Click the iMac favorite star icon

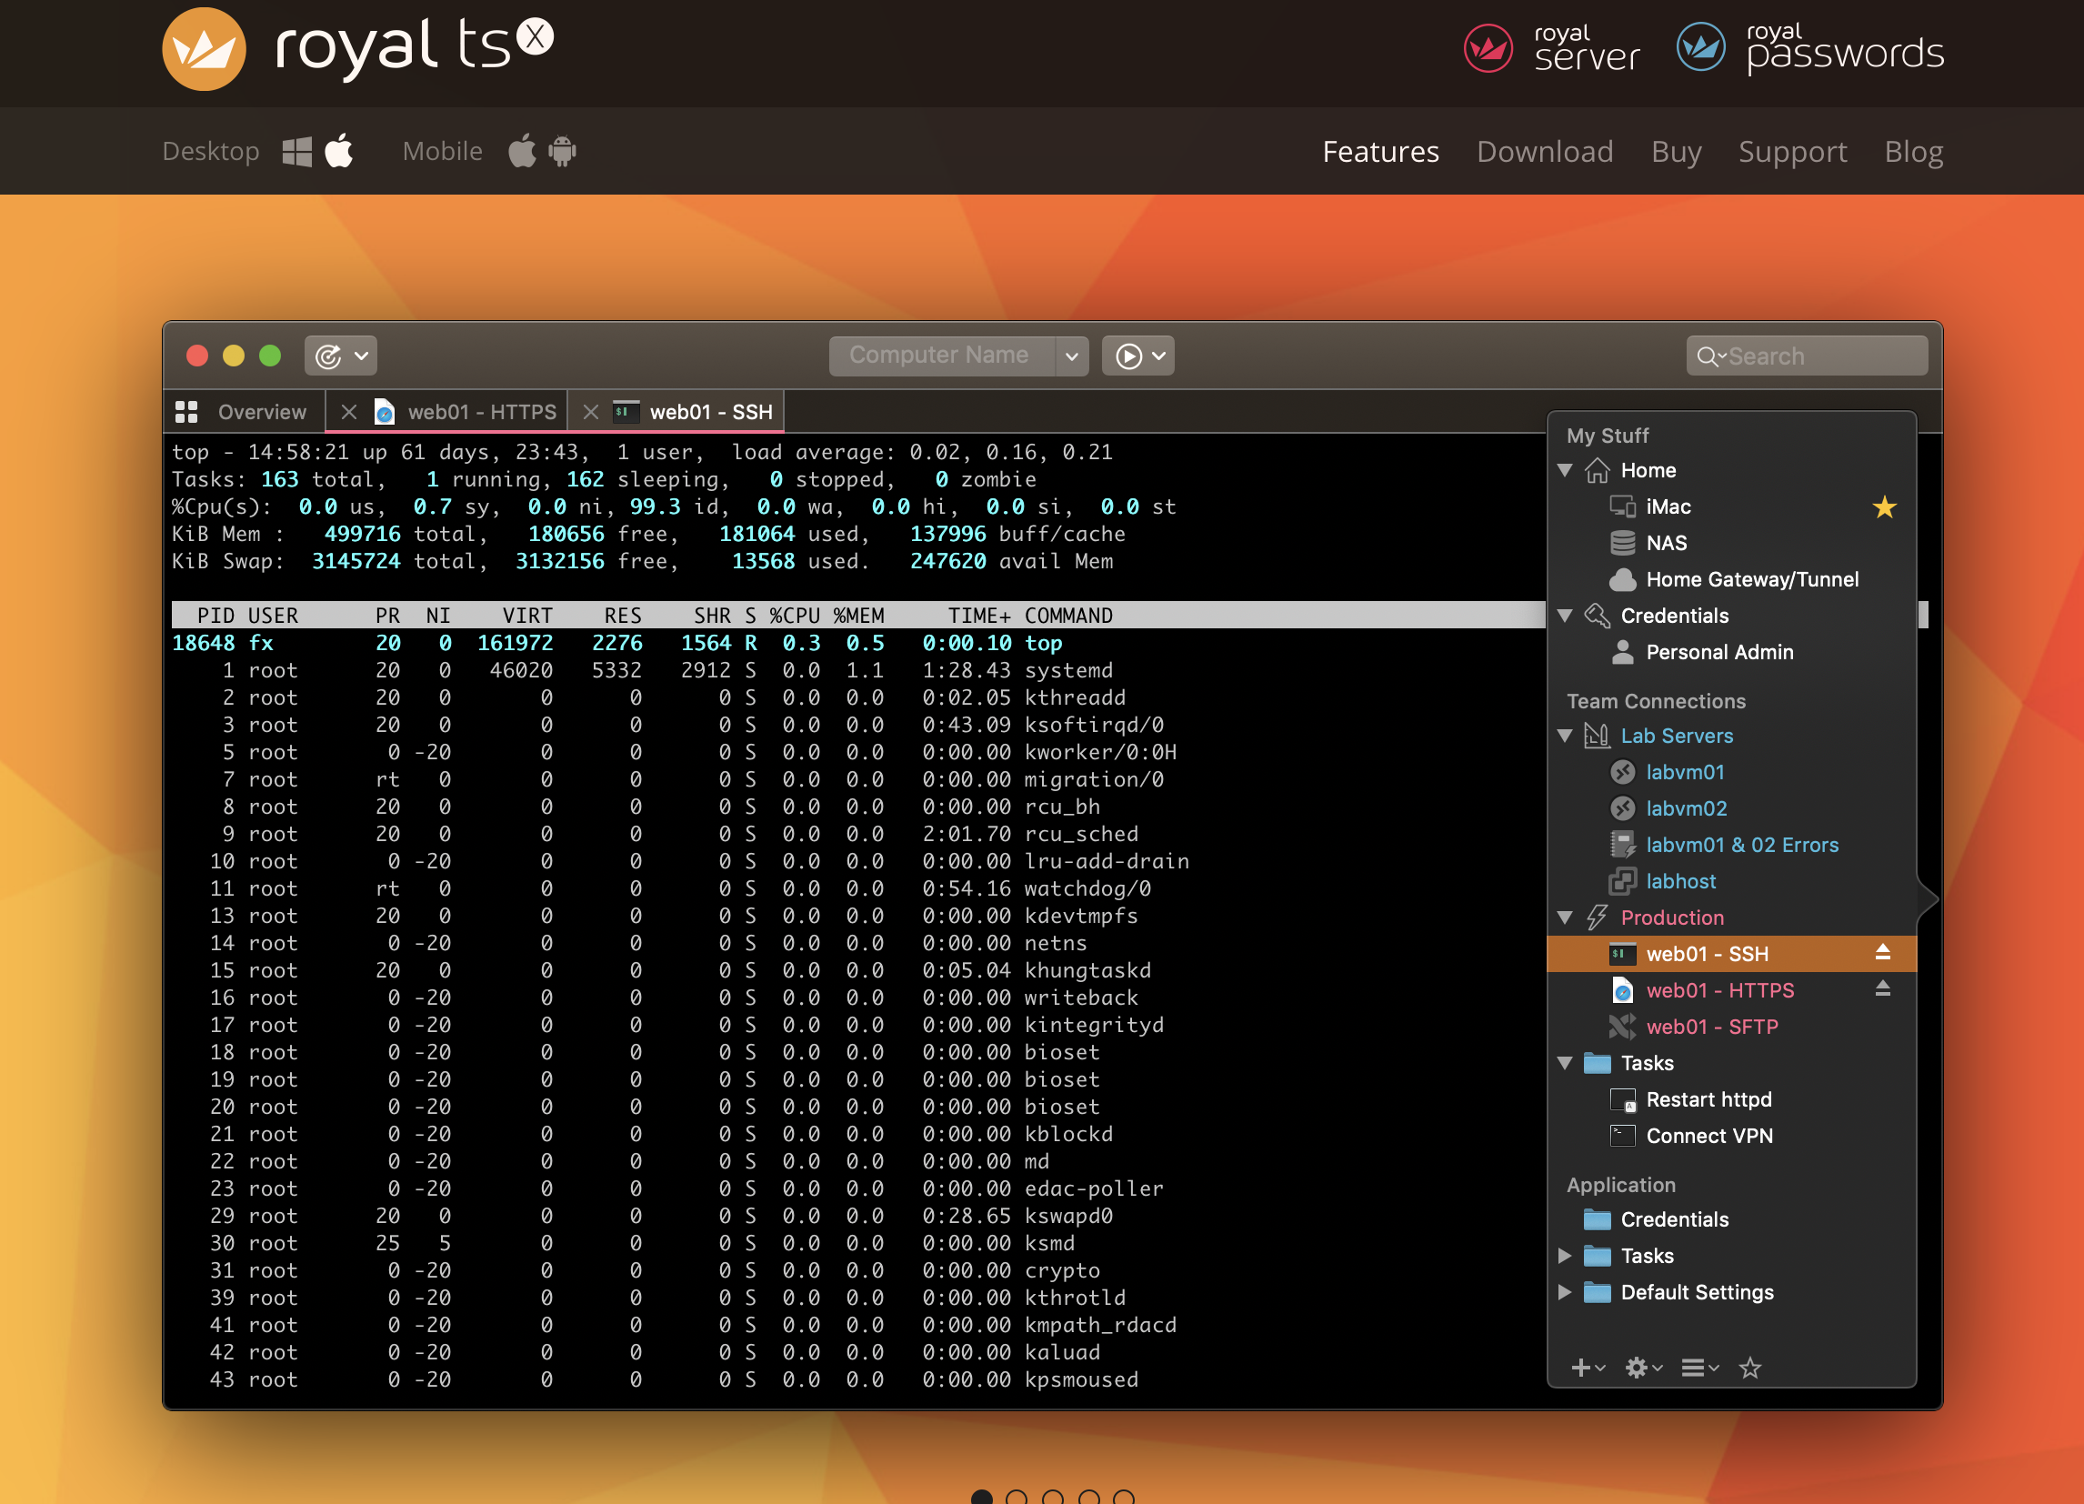[1884, 506]
